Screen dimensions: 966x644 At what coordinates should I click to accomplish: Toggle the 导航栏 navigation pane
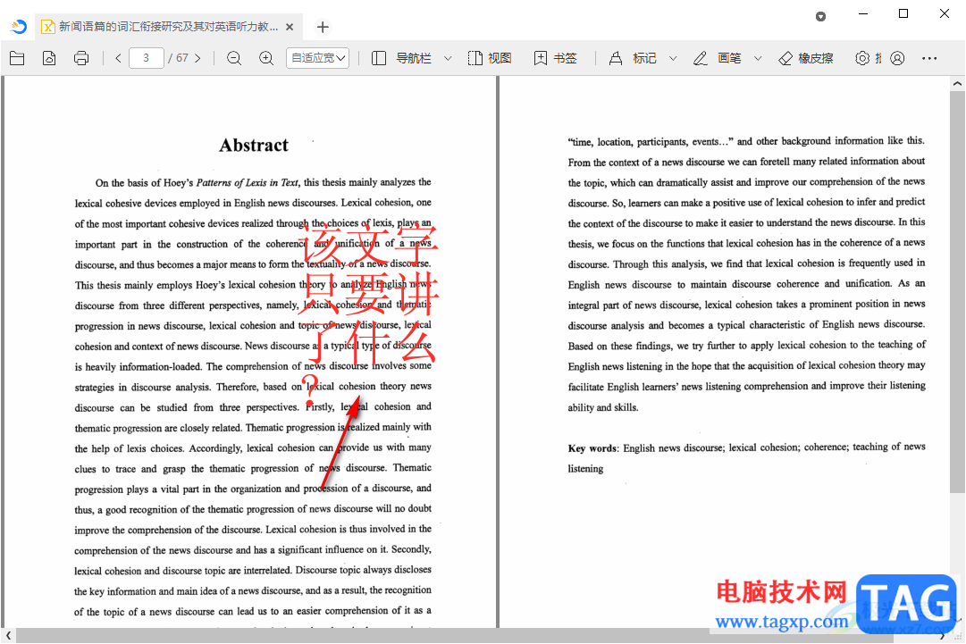(401, 58)
